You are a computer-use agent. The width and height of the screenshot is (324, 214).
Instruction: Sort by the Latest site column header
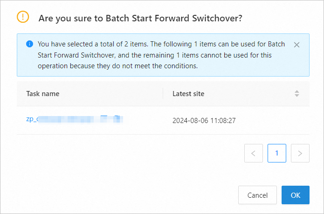tap(188, 94)
